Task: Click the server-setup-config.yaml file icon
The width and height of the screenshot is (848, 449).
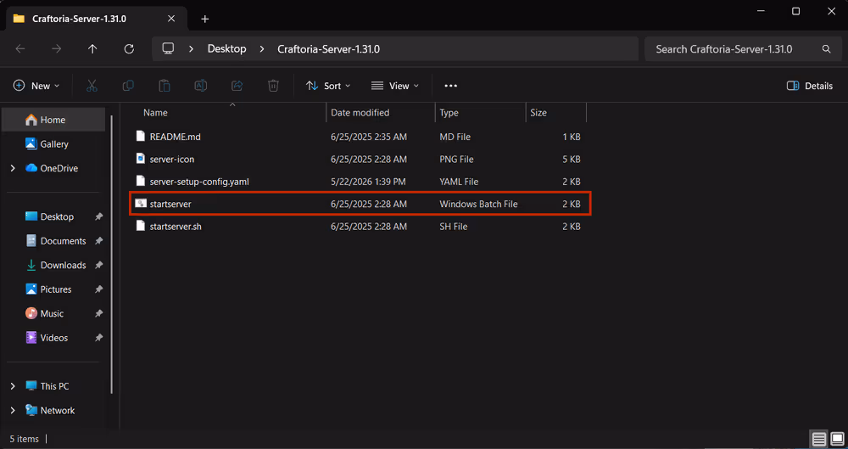Action: (141, 182)
